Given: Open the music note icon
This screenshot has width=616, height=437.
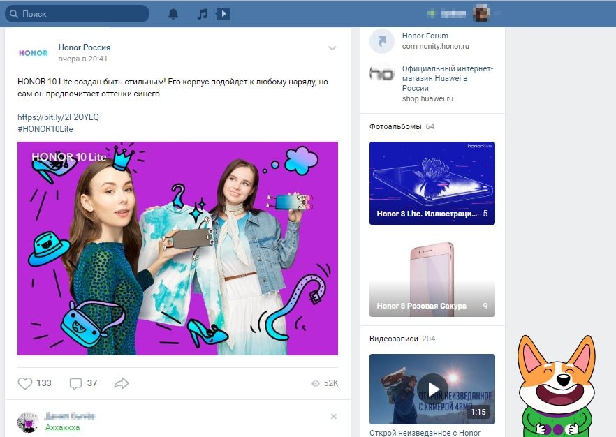Looking at the screenshot, I should click(x=202, y=14).
